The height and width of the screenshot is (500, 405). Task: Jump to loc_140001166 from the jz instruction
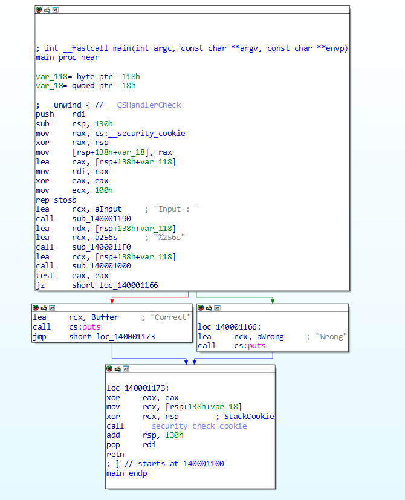pyautogui.click(x=129, y=285)
